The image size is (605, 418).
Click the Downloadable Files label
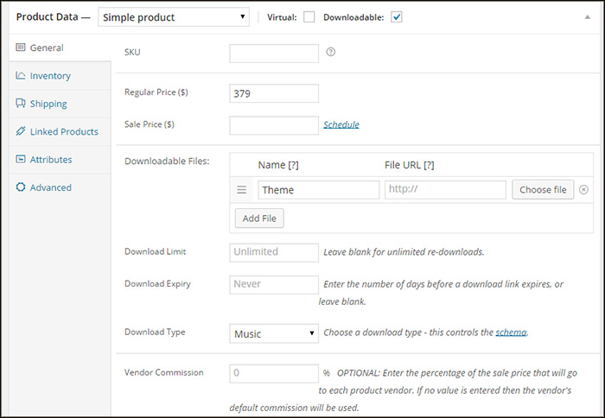pos(167,161)
